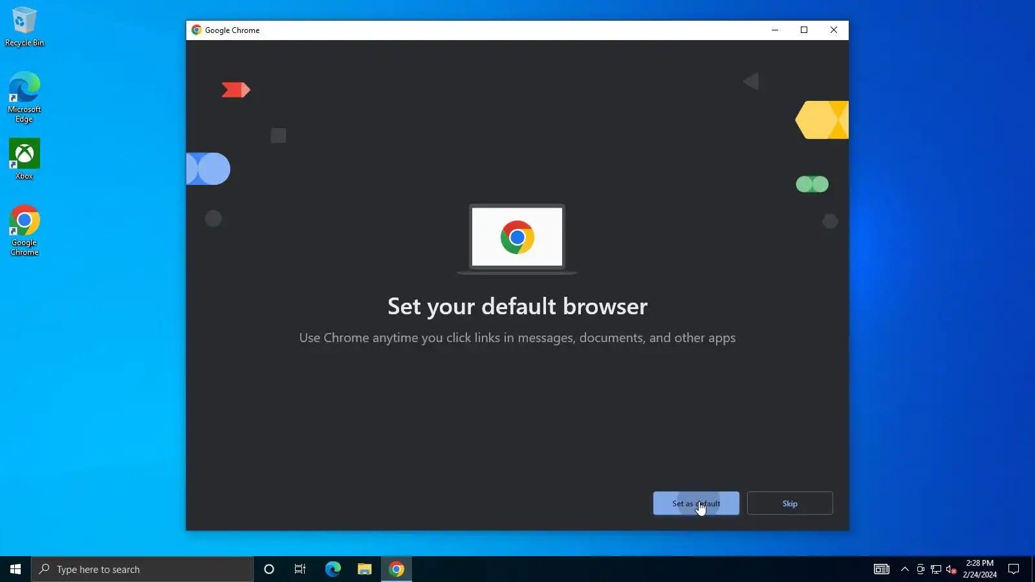
Task: Maximize the Google Chrome window
Action: (804, 30)
